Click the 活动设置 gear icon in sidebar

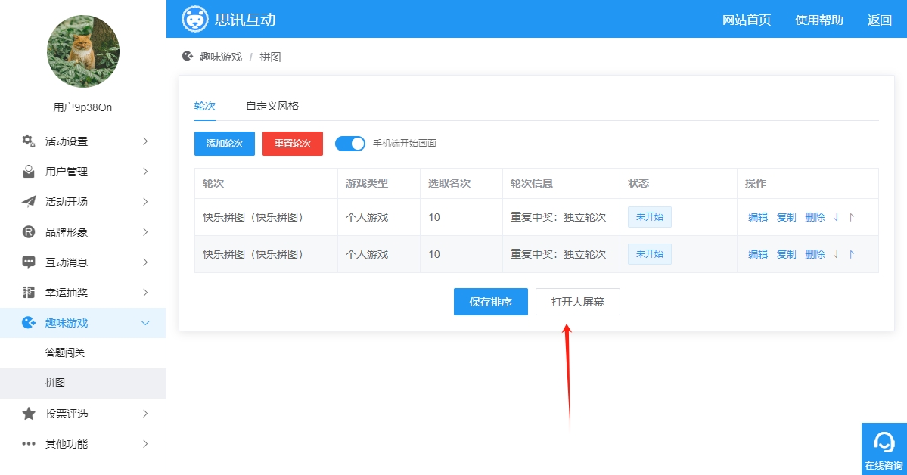click(28, 141)
